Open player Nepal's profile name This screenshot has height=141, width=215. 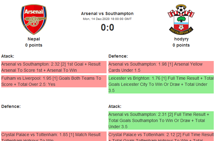[34, 39]
